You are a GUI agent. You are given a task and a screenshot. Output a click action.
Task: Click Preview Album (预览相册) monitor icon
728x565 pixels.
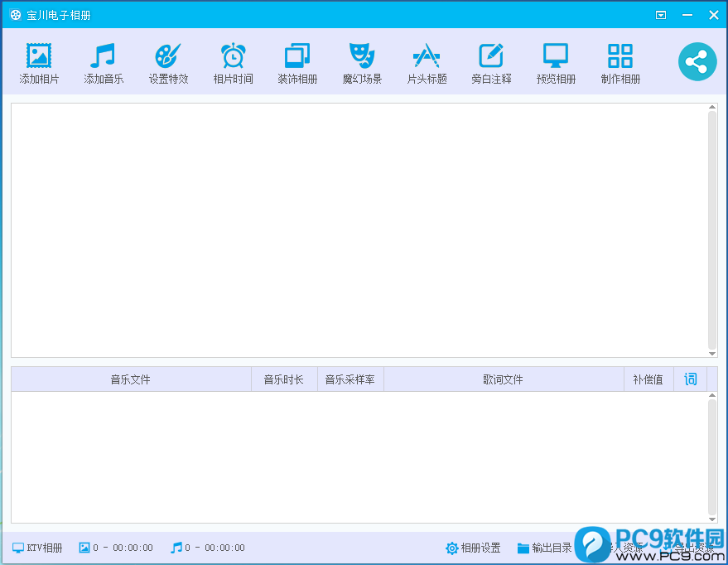pos(556,56)
